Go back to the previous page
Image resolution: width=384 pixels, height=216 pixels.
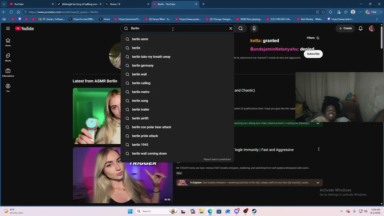[x=4, y=12]
